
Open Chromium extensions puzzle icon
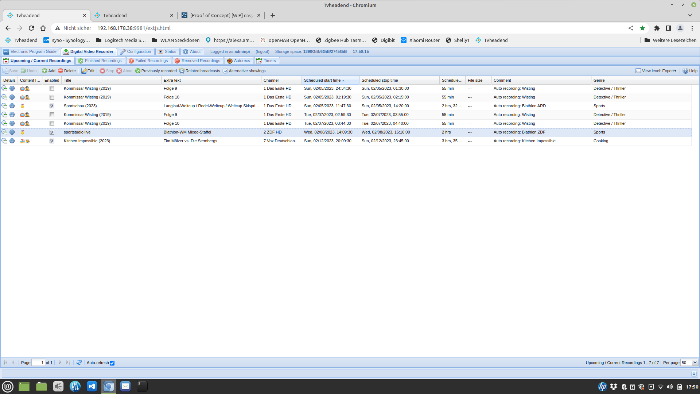[x=657, y=28]
